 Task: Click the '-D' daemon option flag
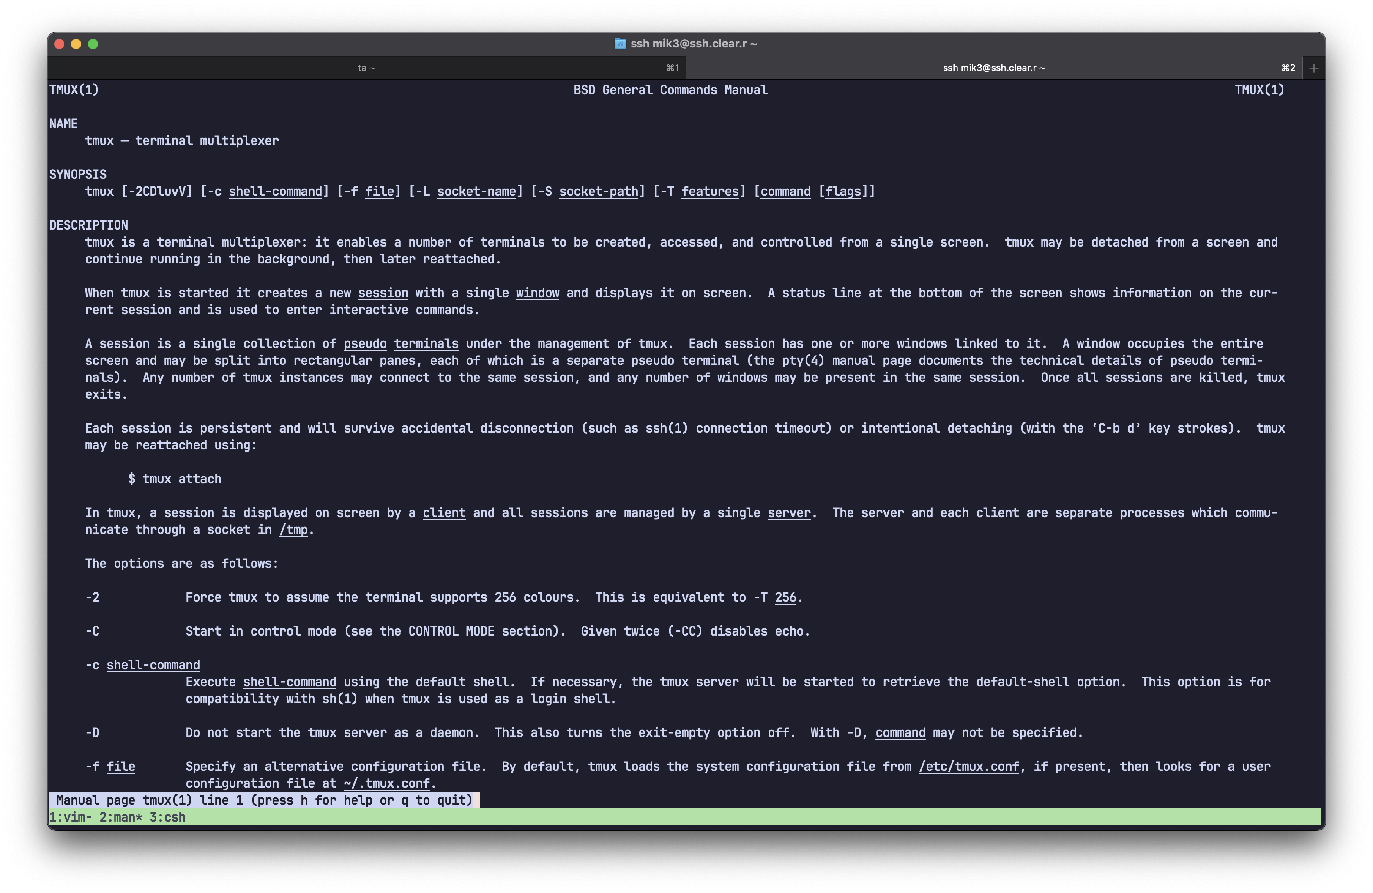[x=92, y=733]
